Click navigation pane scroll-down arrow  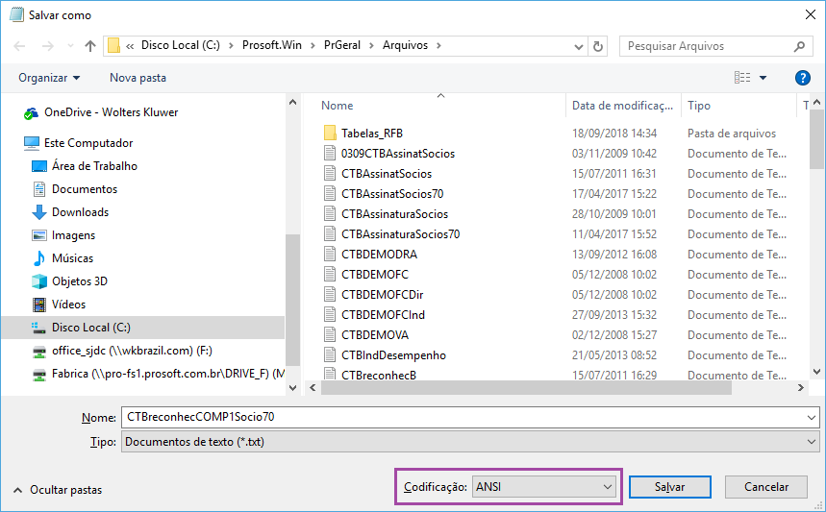pyautogui.click(x=293, y=388)
